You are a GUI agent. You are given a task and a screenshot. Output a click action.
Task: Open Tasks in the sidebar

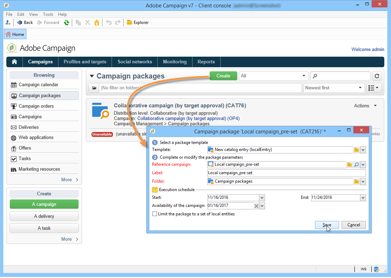[x=44, y=159]
